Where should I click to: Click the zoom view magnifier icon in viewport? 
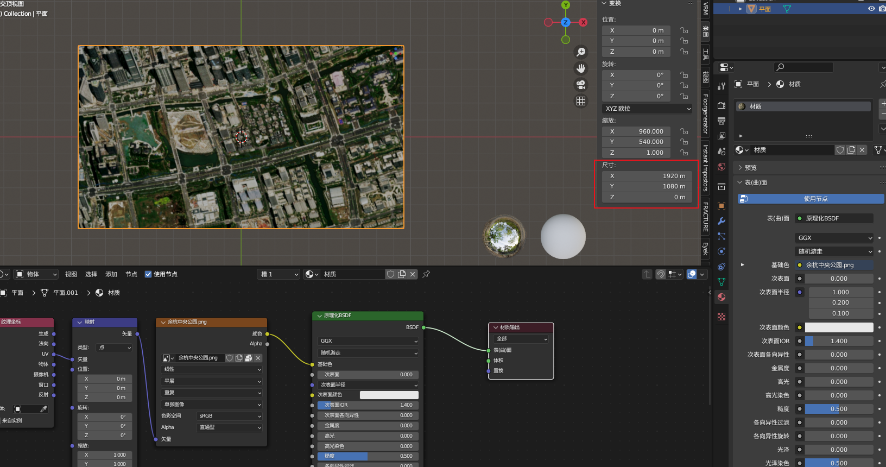(581, 52)
